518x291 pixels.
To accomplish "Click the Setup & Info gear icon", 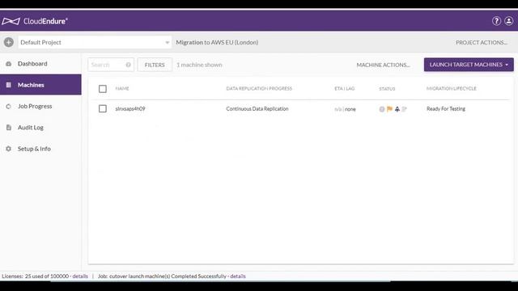I will pos(9,149).
